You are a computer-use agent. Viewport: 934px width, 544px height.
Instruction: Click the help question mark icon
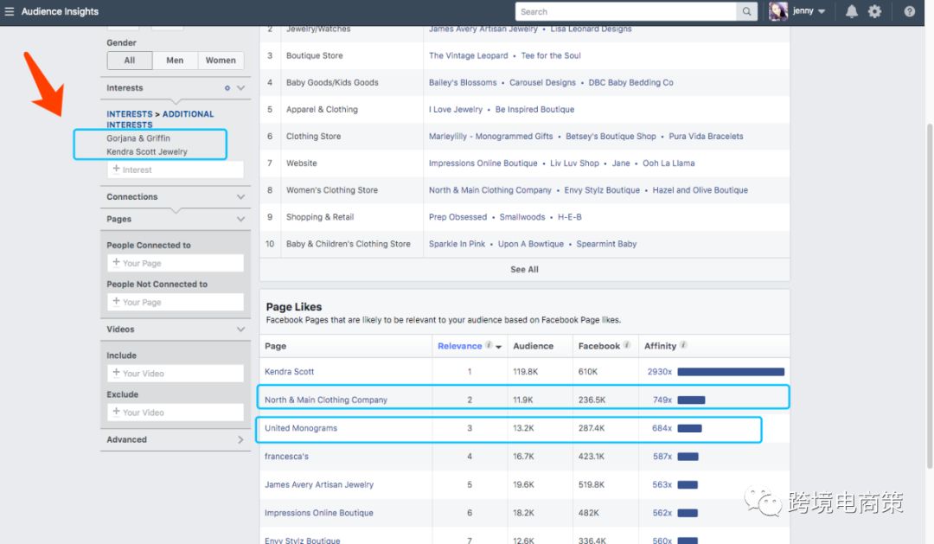(909, 11)
